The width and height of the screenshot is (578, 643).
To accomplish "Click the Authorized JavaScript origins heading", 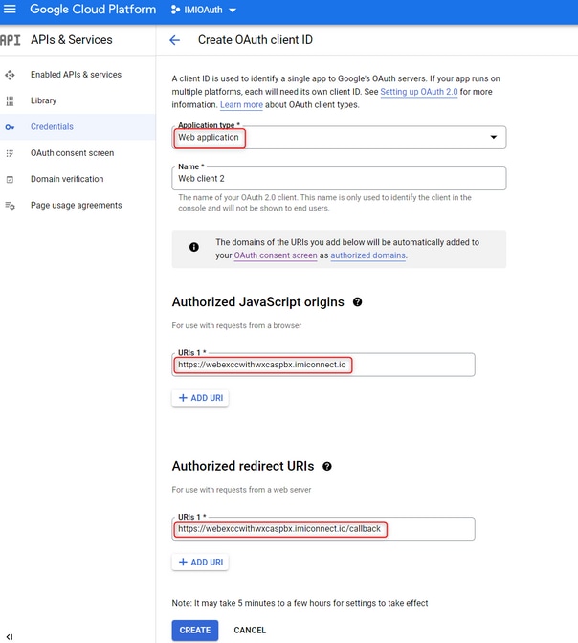I will point(258,302).
